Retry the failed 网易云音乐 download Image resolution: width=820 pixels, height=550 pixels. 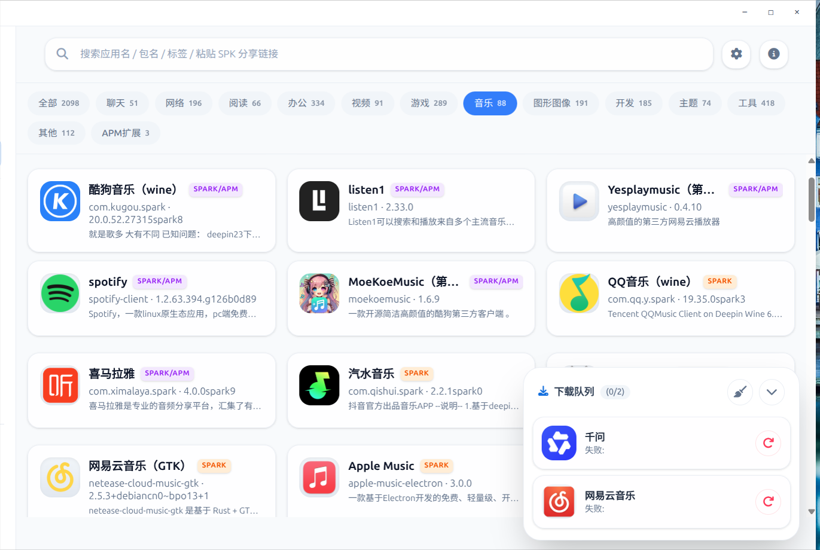(769, 502)
